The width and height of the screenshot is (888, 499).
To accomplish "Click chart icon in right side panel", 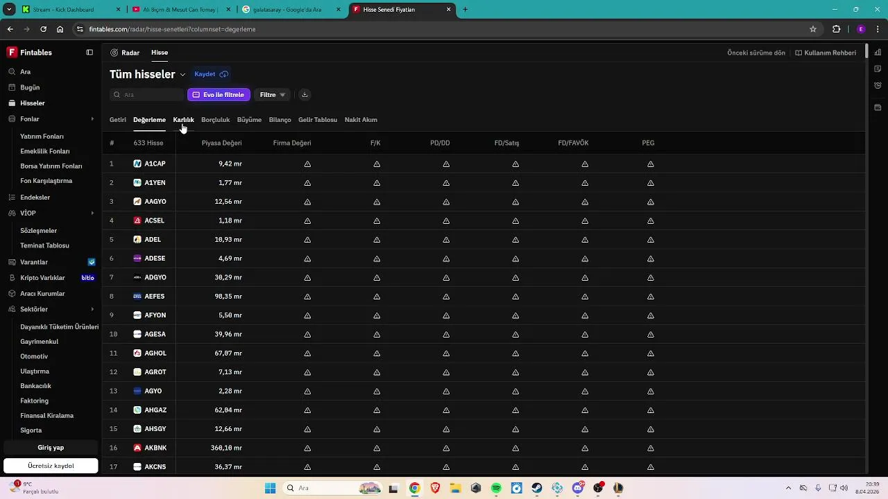I will pos(878,53).
